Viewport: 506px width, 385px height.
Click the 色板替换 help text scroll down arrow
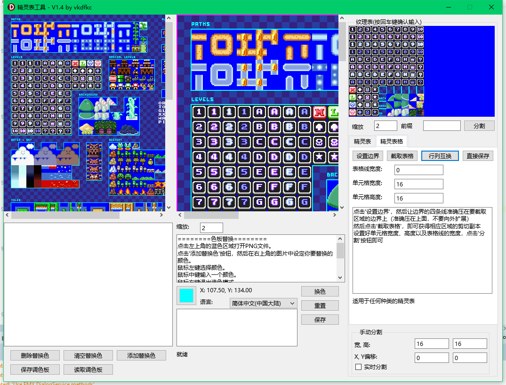click(x=340, y=278)
